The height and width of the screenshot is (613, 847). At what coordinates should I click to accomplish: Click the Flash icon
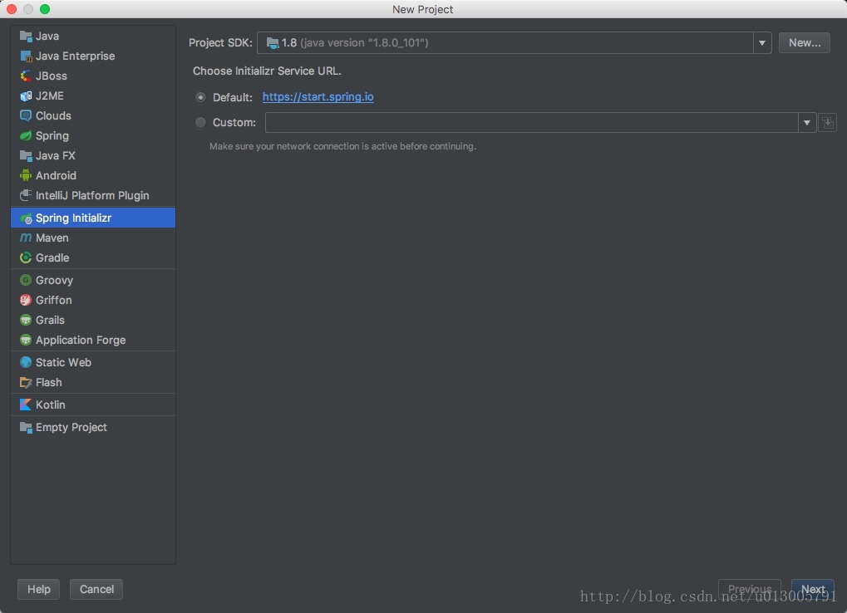26,383
